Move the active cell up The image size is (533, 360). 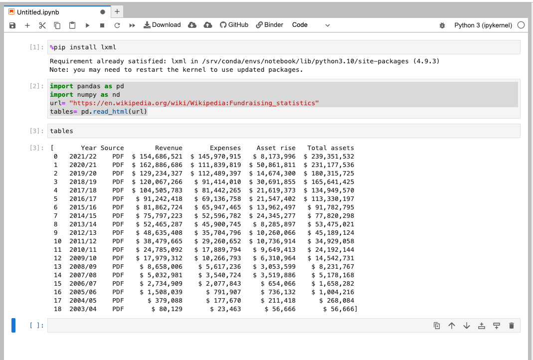(452, 326)
